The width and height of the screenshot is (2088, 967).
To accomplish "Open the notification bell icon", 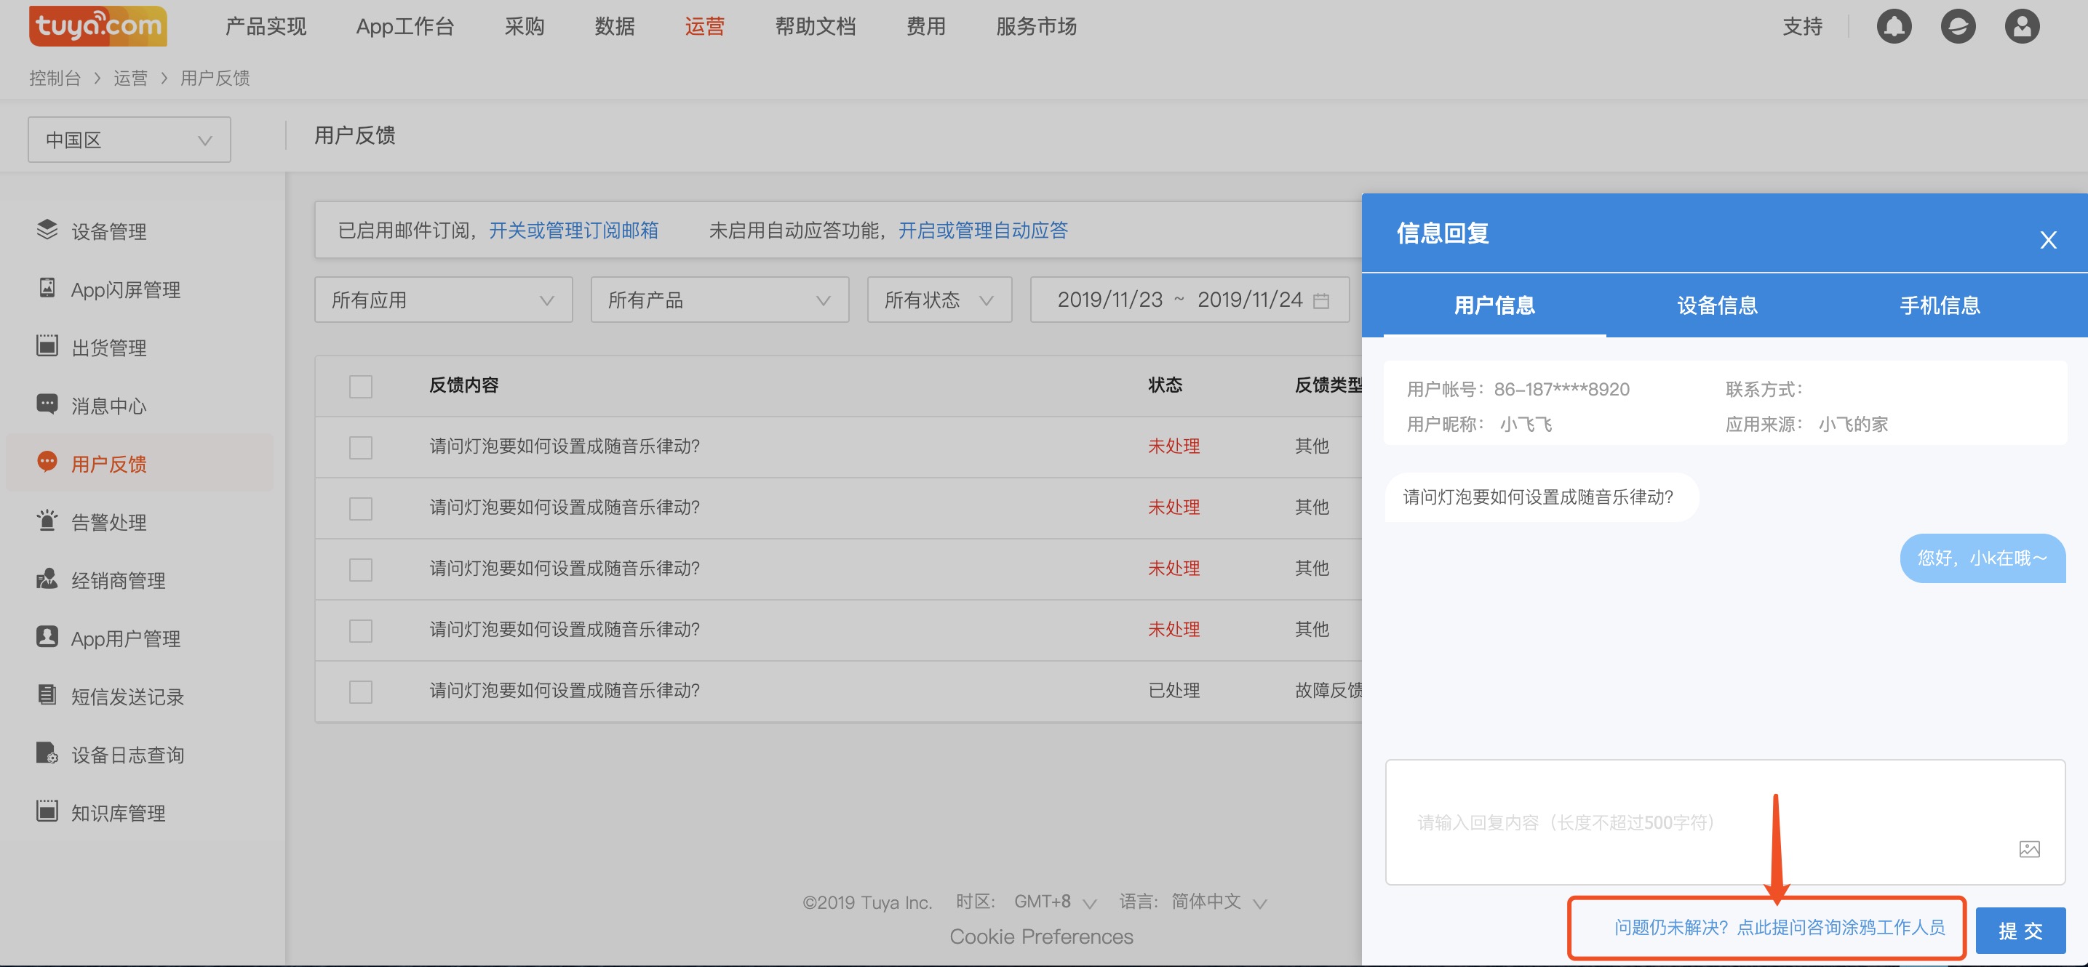I will point(1894,27).
